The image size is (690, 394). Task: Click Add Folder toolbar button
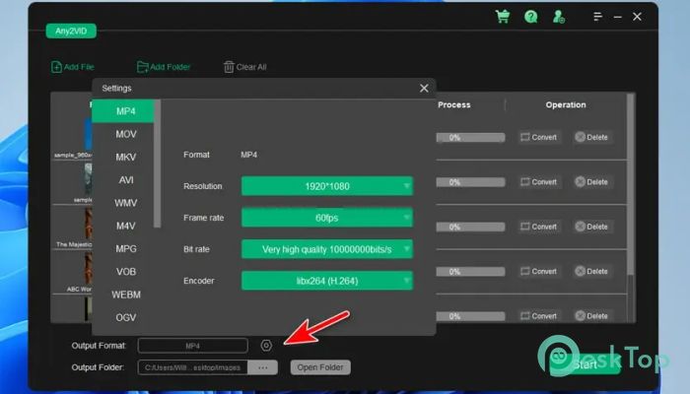click(x=164, y=67)
